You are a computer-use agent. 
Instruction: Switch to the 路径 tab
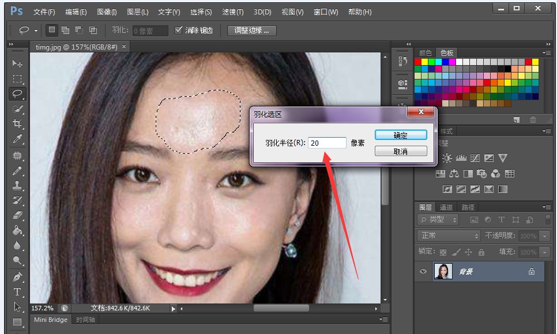pyautogui.click(x=468, y=207)
